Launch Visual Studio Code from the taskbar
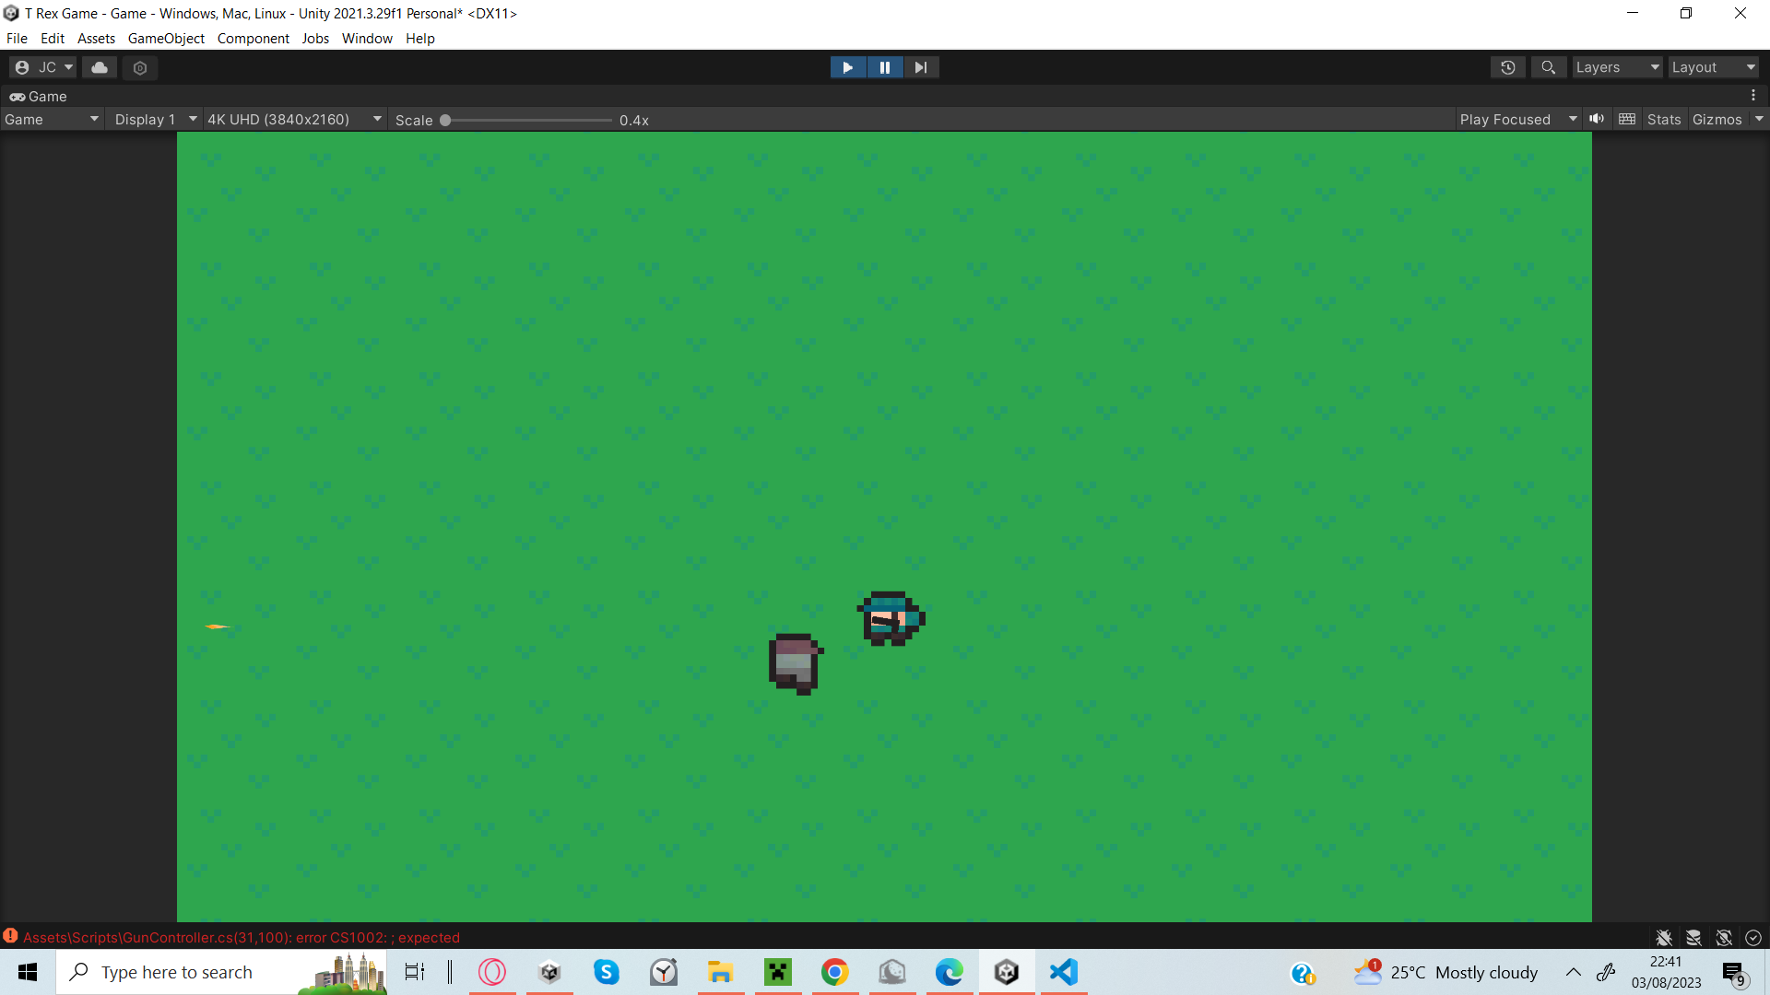 click(x=1065, y=972)
